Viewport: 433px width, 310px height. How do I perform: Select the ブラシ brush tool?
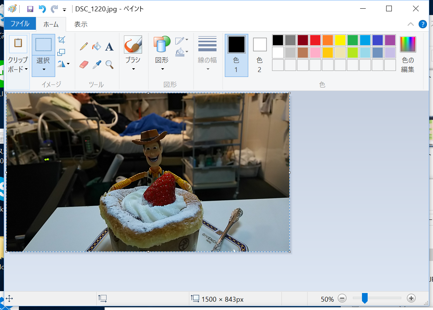pos(133,45)
